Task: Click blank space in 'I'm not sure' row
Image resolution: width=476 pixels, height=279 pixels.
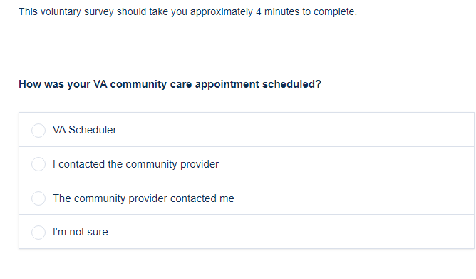Action: 291,232
